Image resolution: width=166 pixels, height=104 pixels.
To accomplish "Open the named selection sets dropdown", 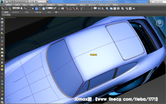I will (x=90, y=8).
